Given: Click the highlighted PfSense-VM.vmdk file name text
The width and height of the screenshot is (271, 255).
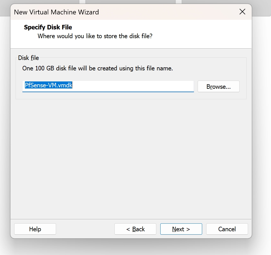Looking at the screenshot, I should coord(49,85).
